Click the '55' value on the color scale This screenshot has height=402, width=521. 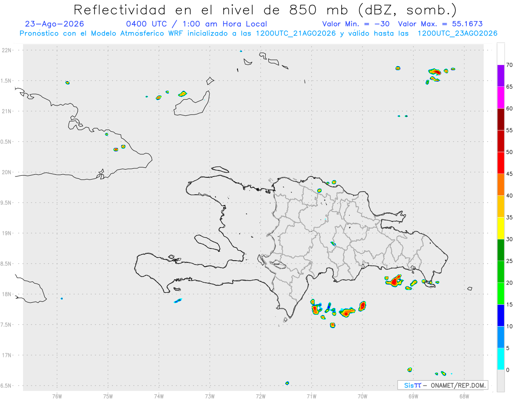pos(510,130)
